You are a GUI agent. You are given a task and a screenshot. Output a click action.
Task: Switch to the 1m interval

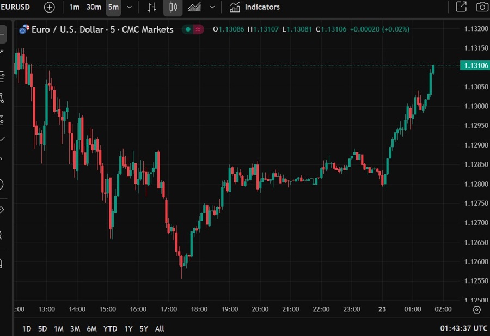pos(75,7)
